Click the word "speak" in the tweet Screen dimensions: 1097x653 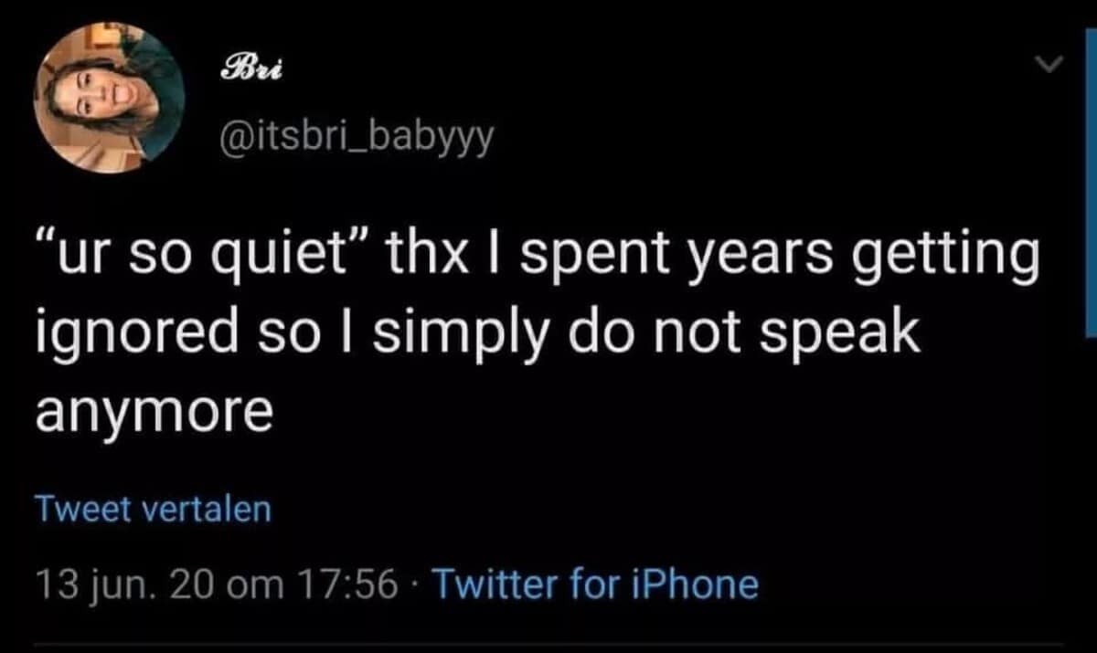click(x=853, y=338)
